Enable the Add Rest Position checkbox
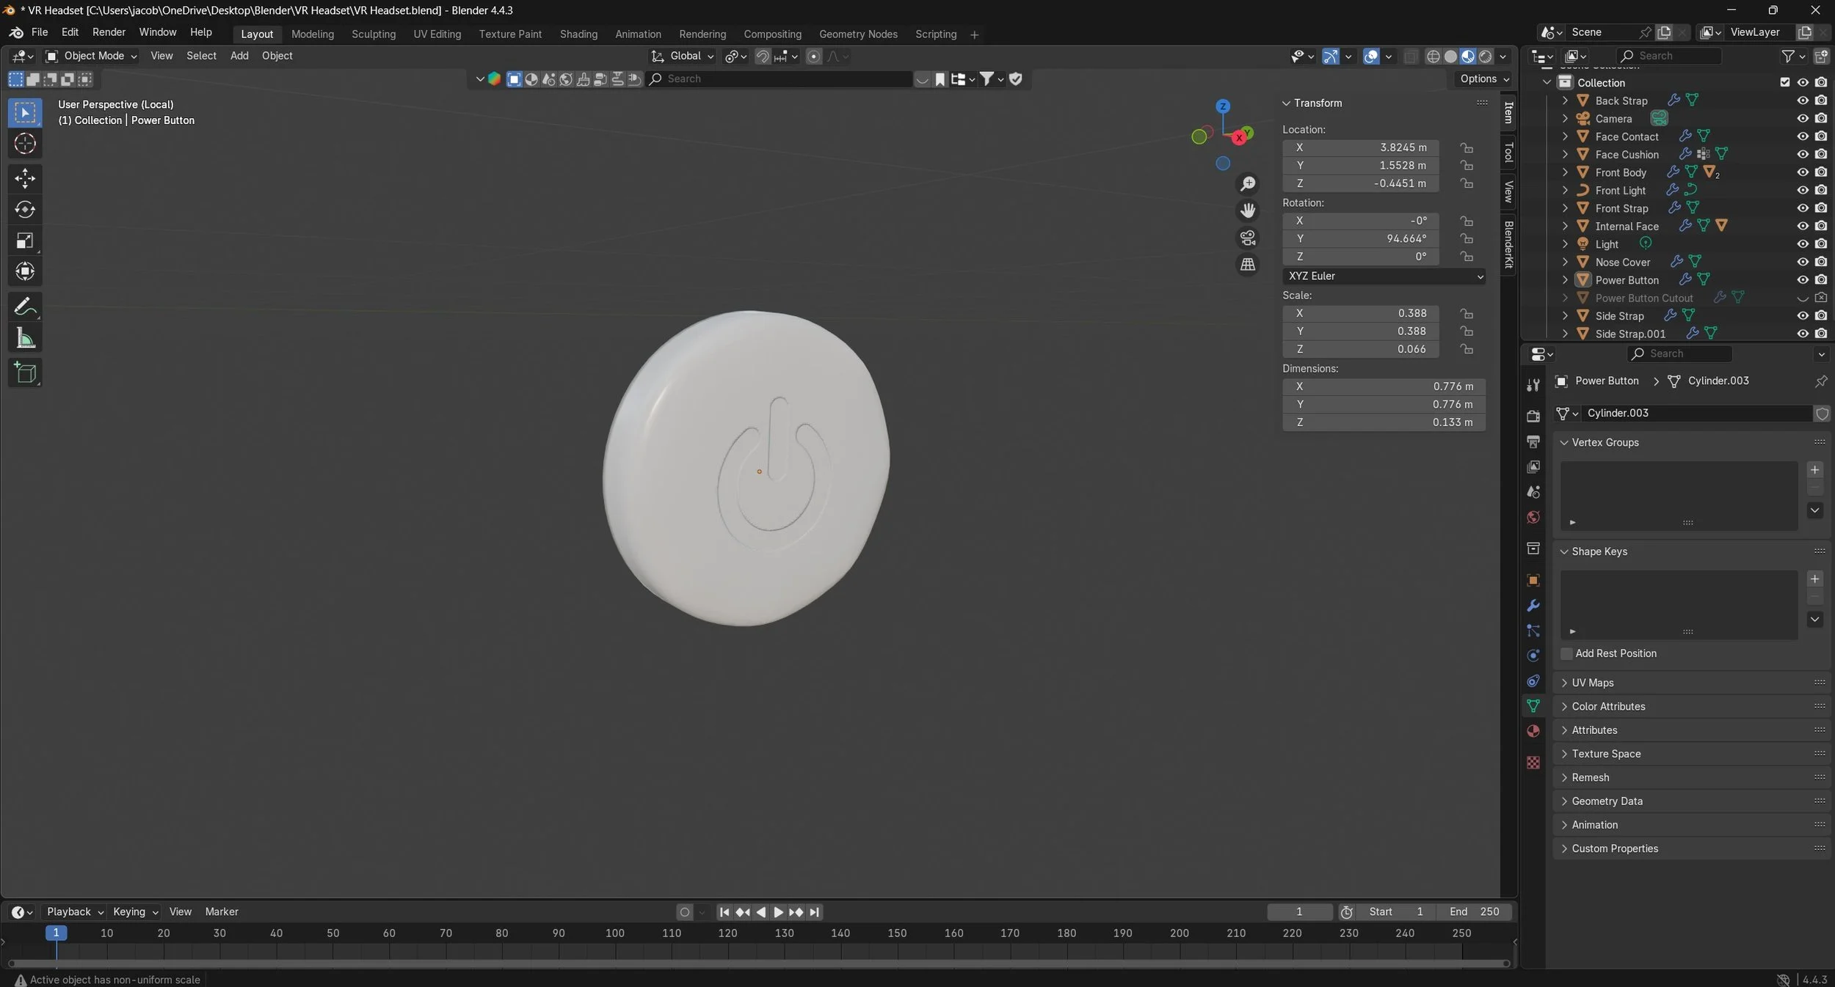This screenshot has width=1835, height=987. click(1566, 653)
